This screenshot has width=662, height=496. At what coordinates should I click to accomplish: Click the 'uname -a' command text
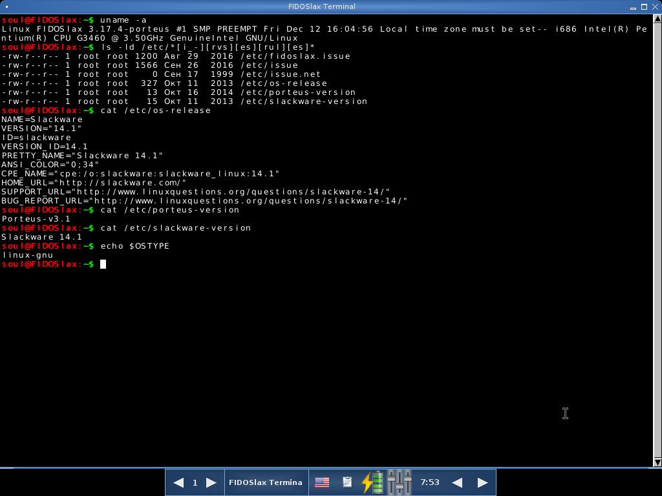[x=123, y=20]
